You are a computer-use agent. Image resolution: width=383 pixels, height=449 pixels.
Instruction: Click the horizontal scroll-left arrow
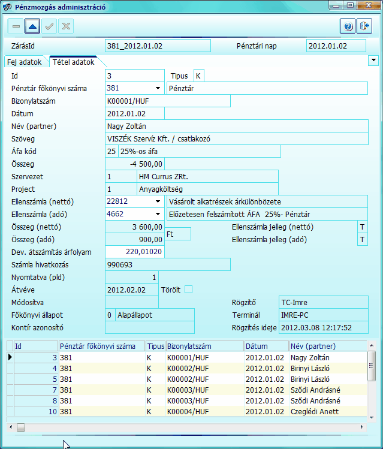(x=11, y=427)
